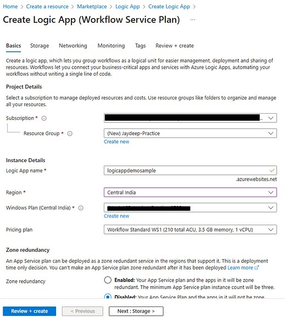Go to the Tags tab
The width and height of the screenshot is (285, 318).
140,46
